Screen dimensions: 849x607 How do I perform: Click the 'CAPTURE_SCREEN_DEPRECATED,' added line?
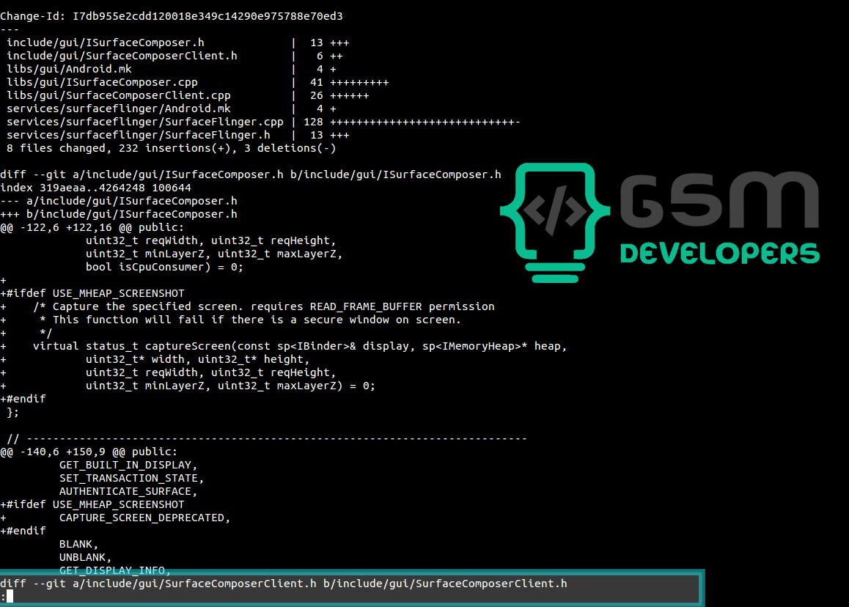click(115, 518)
